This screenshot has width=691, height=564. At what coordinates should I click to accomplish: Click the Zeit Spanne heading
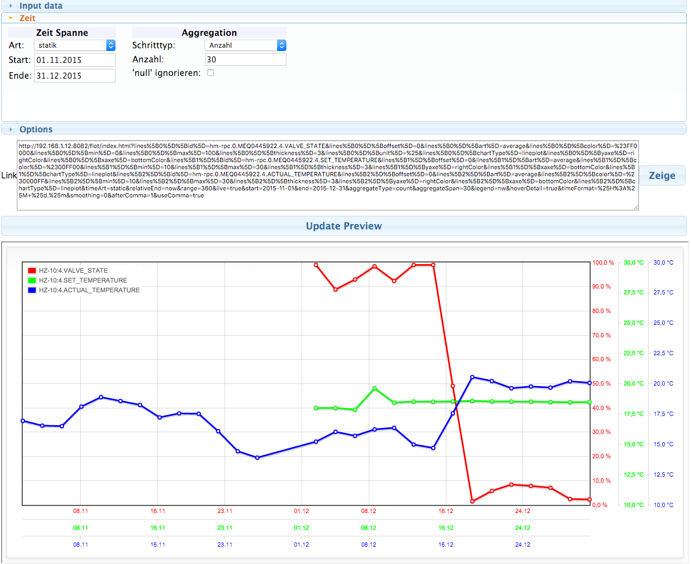coord(62,33)
